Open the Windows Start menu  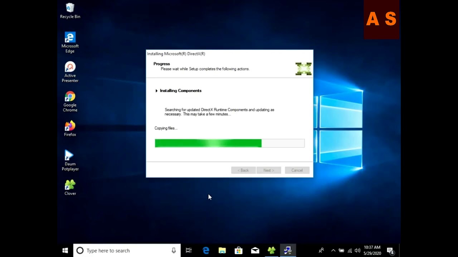click(65, 251)
